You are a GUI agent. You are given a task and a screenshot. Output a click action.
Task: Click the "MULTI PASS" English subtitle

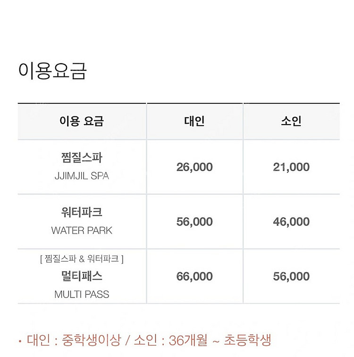(x=82, y=294)
